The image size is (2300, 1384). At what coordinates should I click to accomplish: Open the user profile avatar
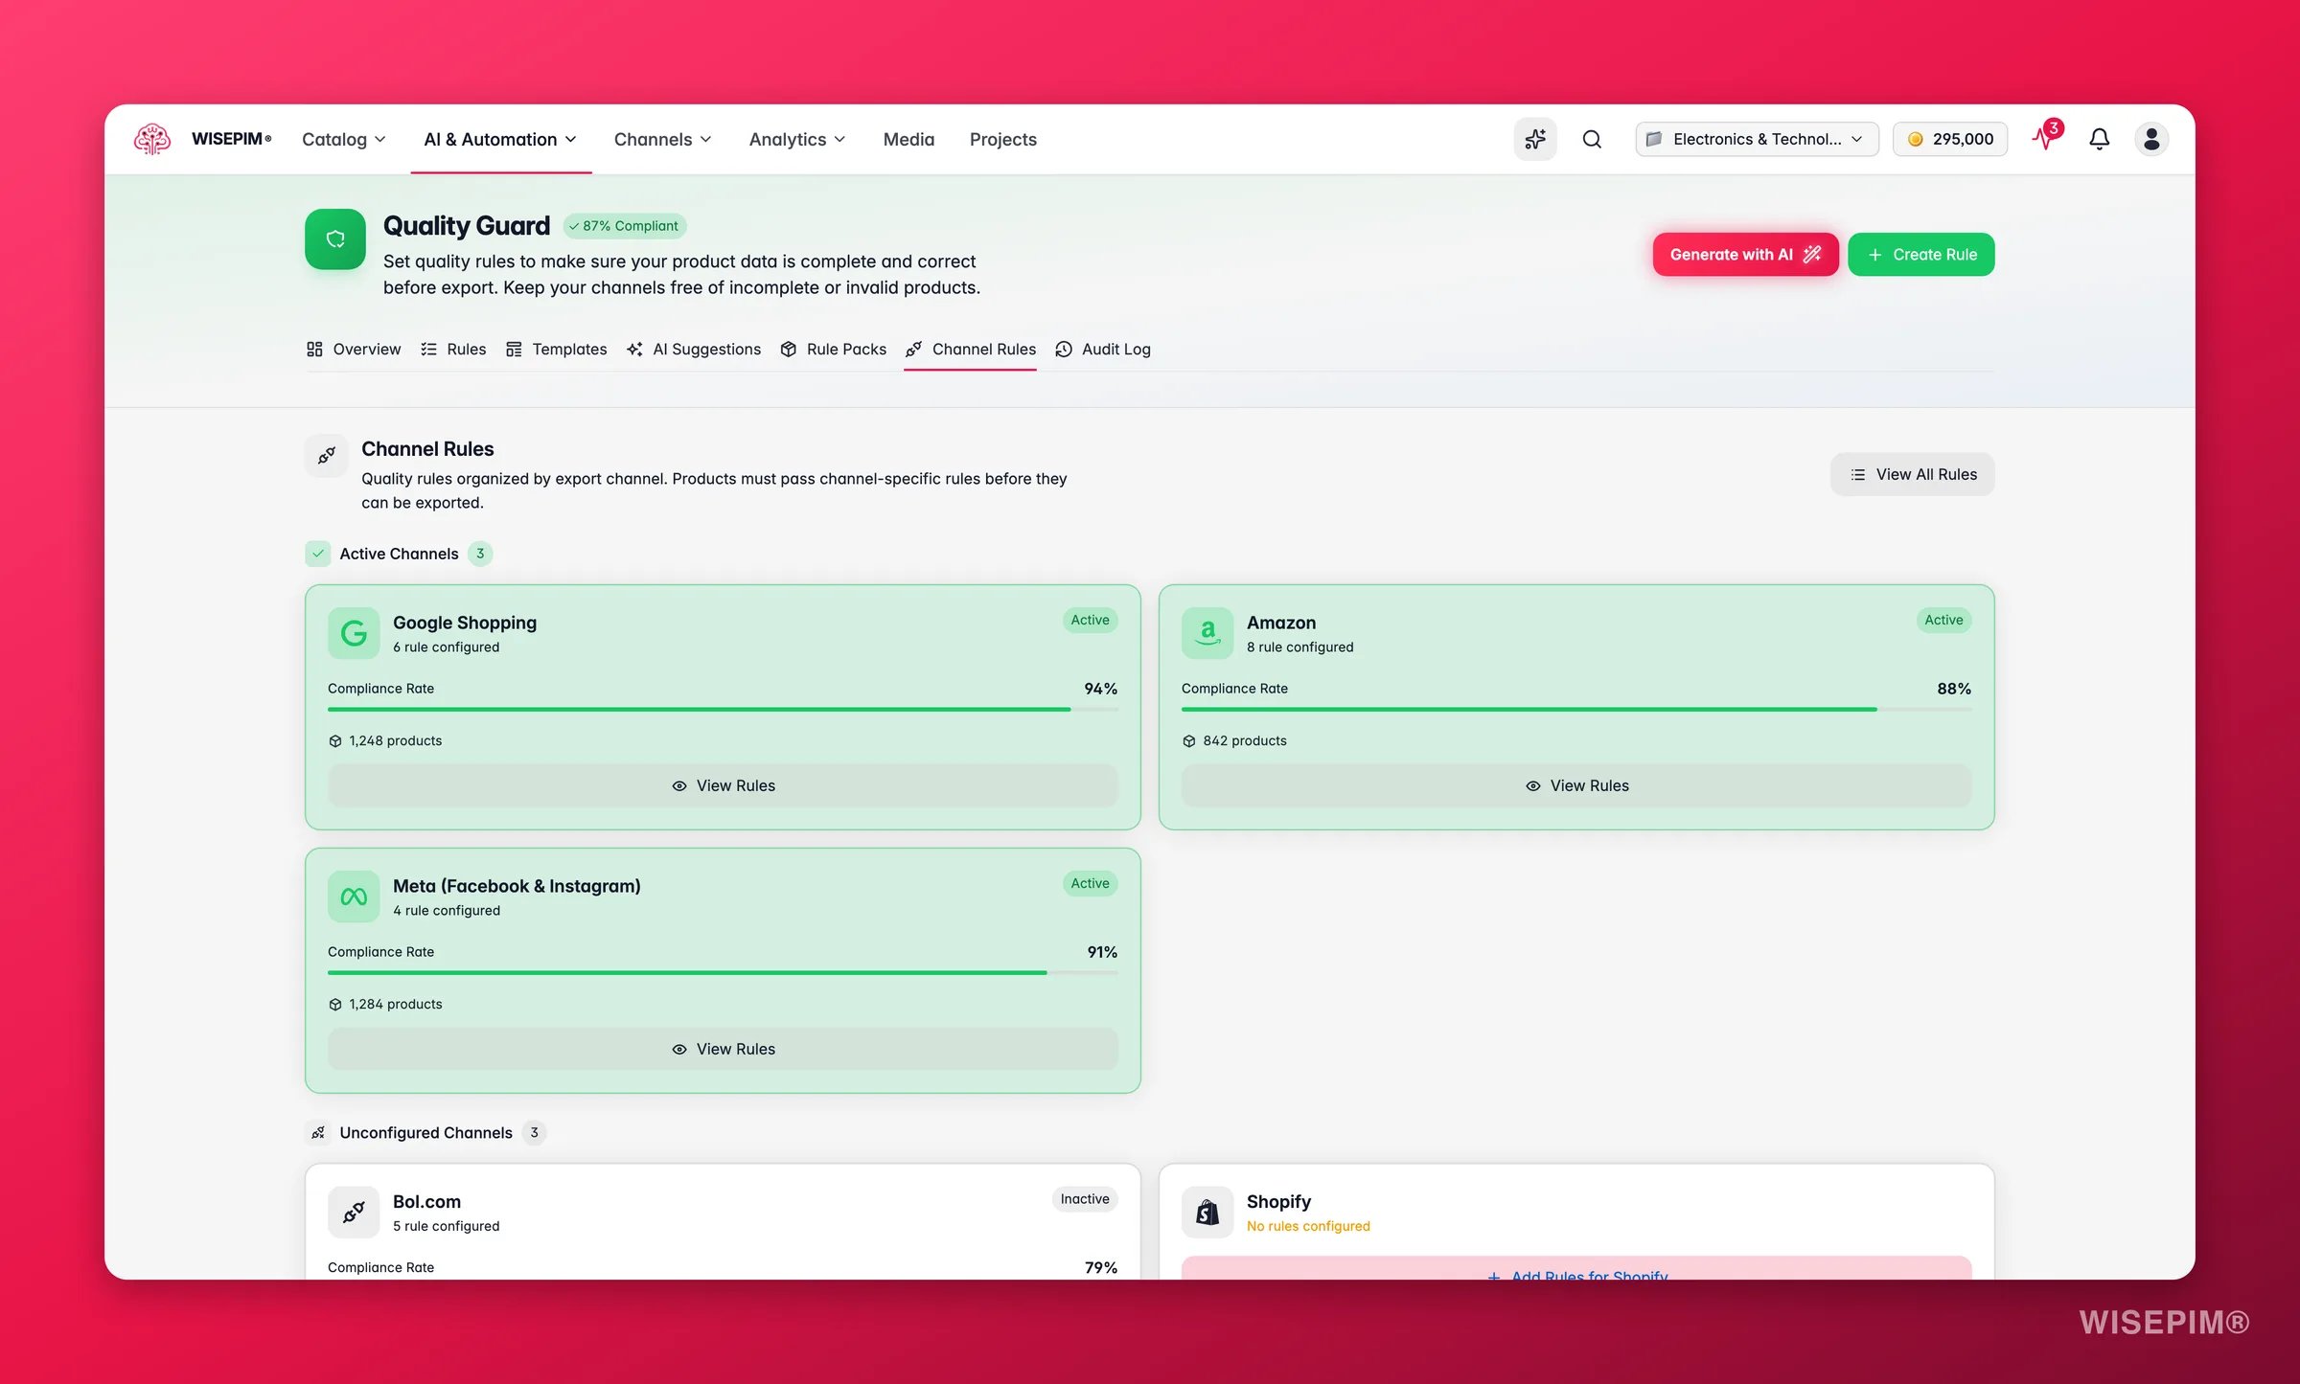[x=2151, y=139]
